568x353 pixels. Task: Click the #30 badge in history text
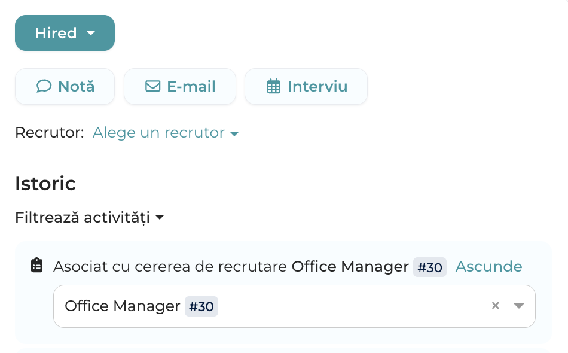(430, 267)
